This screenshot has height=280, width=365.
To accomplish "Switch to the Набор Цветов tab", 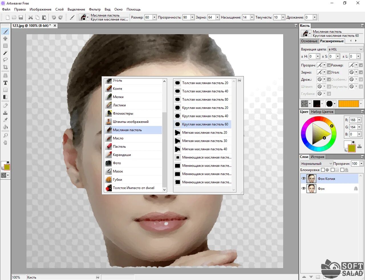I will 322,112.
